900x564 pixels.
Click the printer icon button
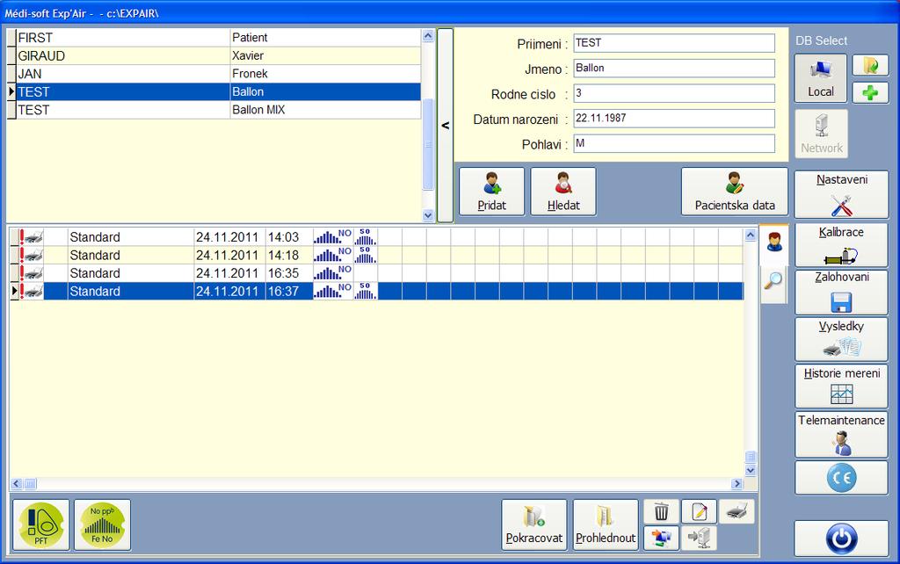click(737, 511)
